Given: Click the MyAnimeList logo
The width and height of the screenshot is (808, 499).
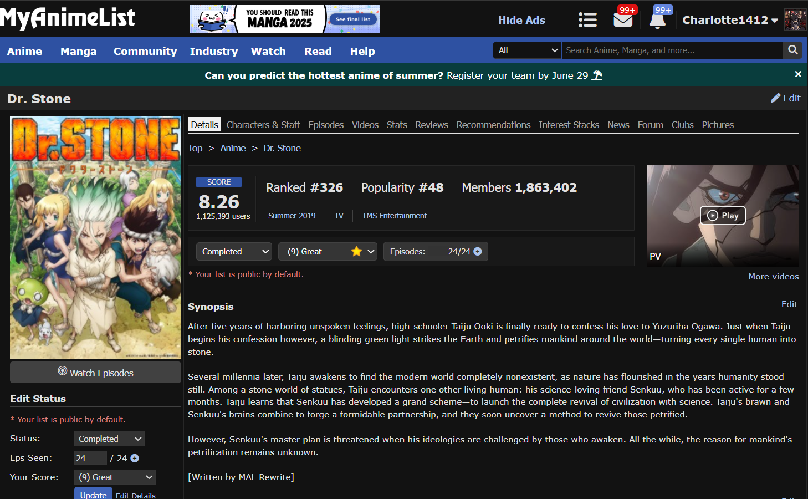Looking at the screenshot, I should (68, 19).
